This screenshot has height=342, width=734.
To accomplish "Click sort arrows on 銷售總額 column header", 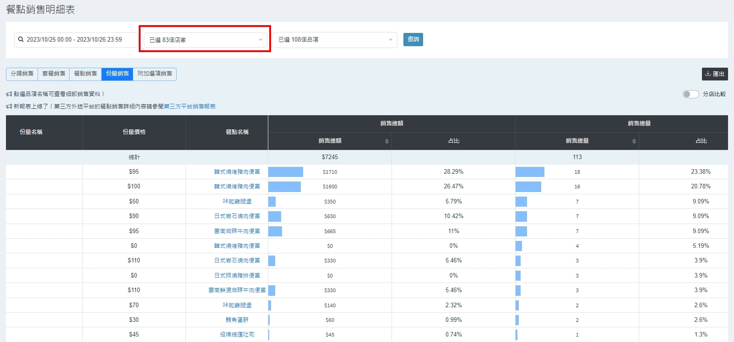I will pos(387,141).
